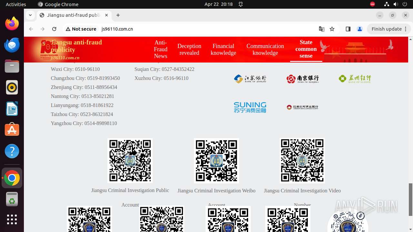Screen dimensions: 413x232
Task: Open a new browser tab
Action: point(118,15)
